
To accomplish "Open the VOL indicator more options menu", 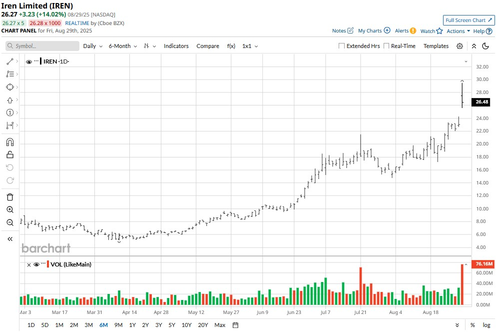I will point(43,263).
